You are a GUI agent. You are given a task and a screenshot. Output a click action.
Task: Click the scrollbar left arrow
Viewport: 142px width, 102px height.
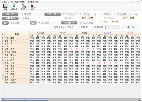2,99
